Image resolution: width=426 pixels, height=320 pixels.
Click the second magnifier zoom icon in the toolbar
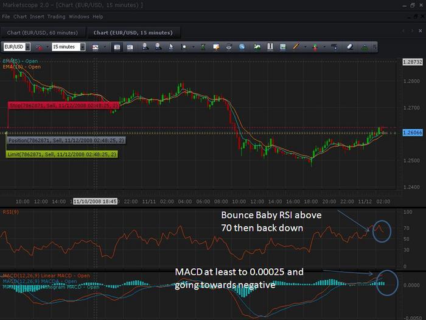(158, 47)
